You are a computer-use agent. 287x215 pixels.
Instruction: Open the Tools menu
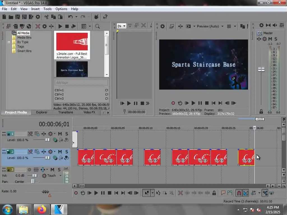click(47, 9)
